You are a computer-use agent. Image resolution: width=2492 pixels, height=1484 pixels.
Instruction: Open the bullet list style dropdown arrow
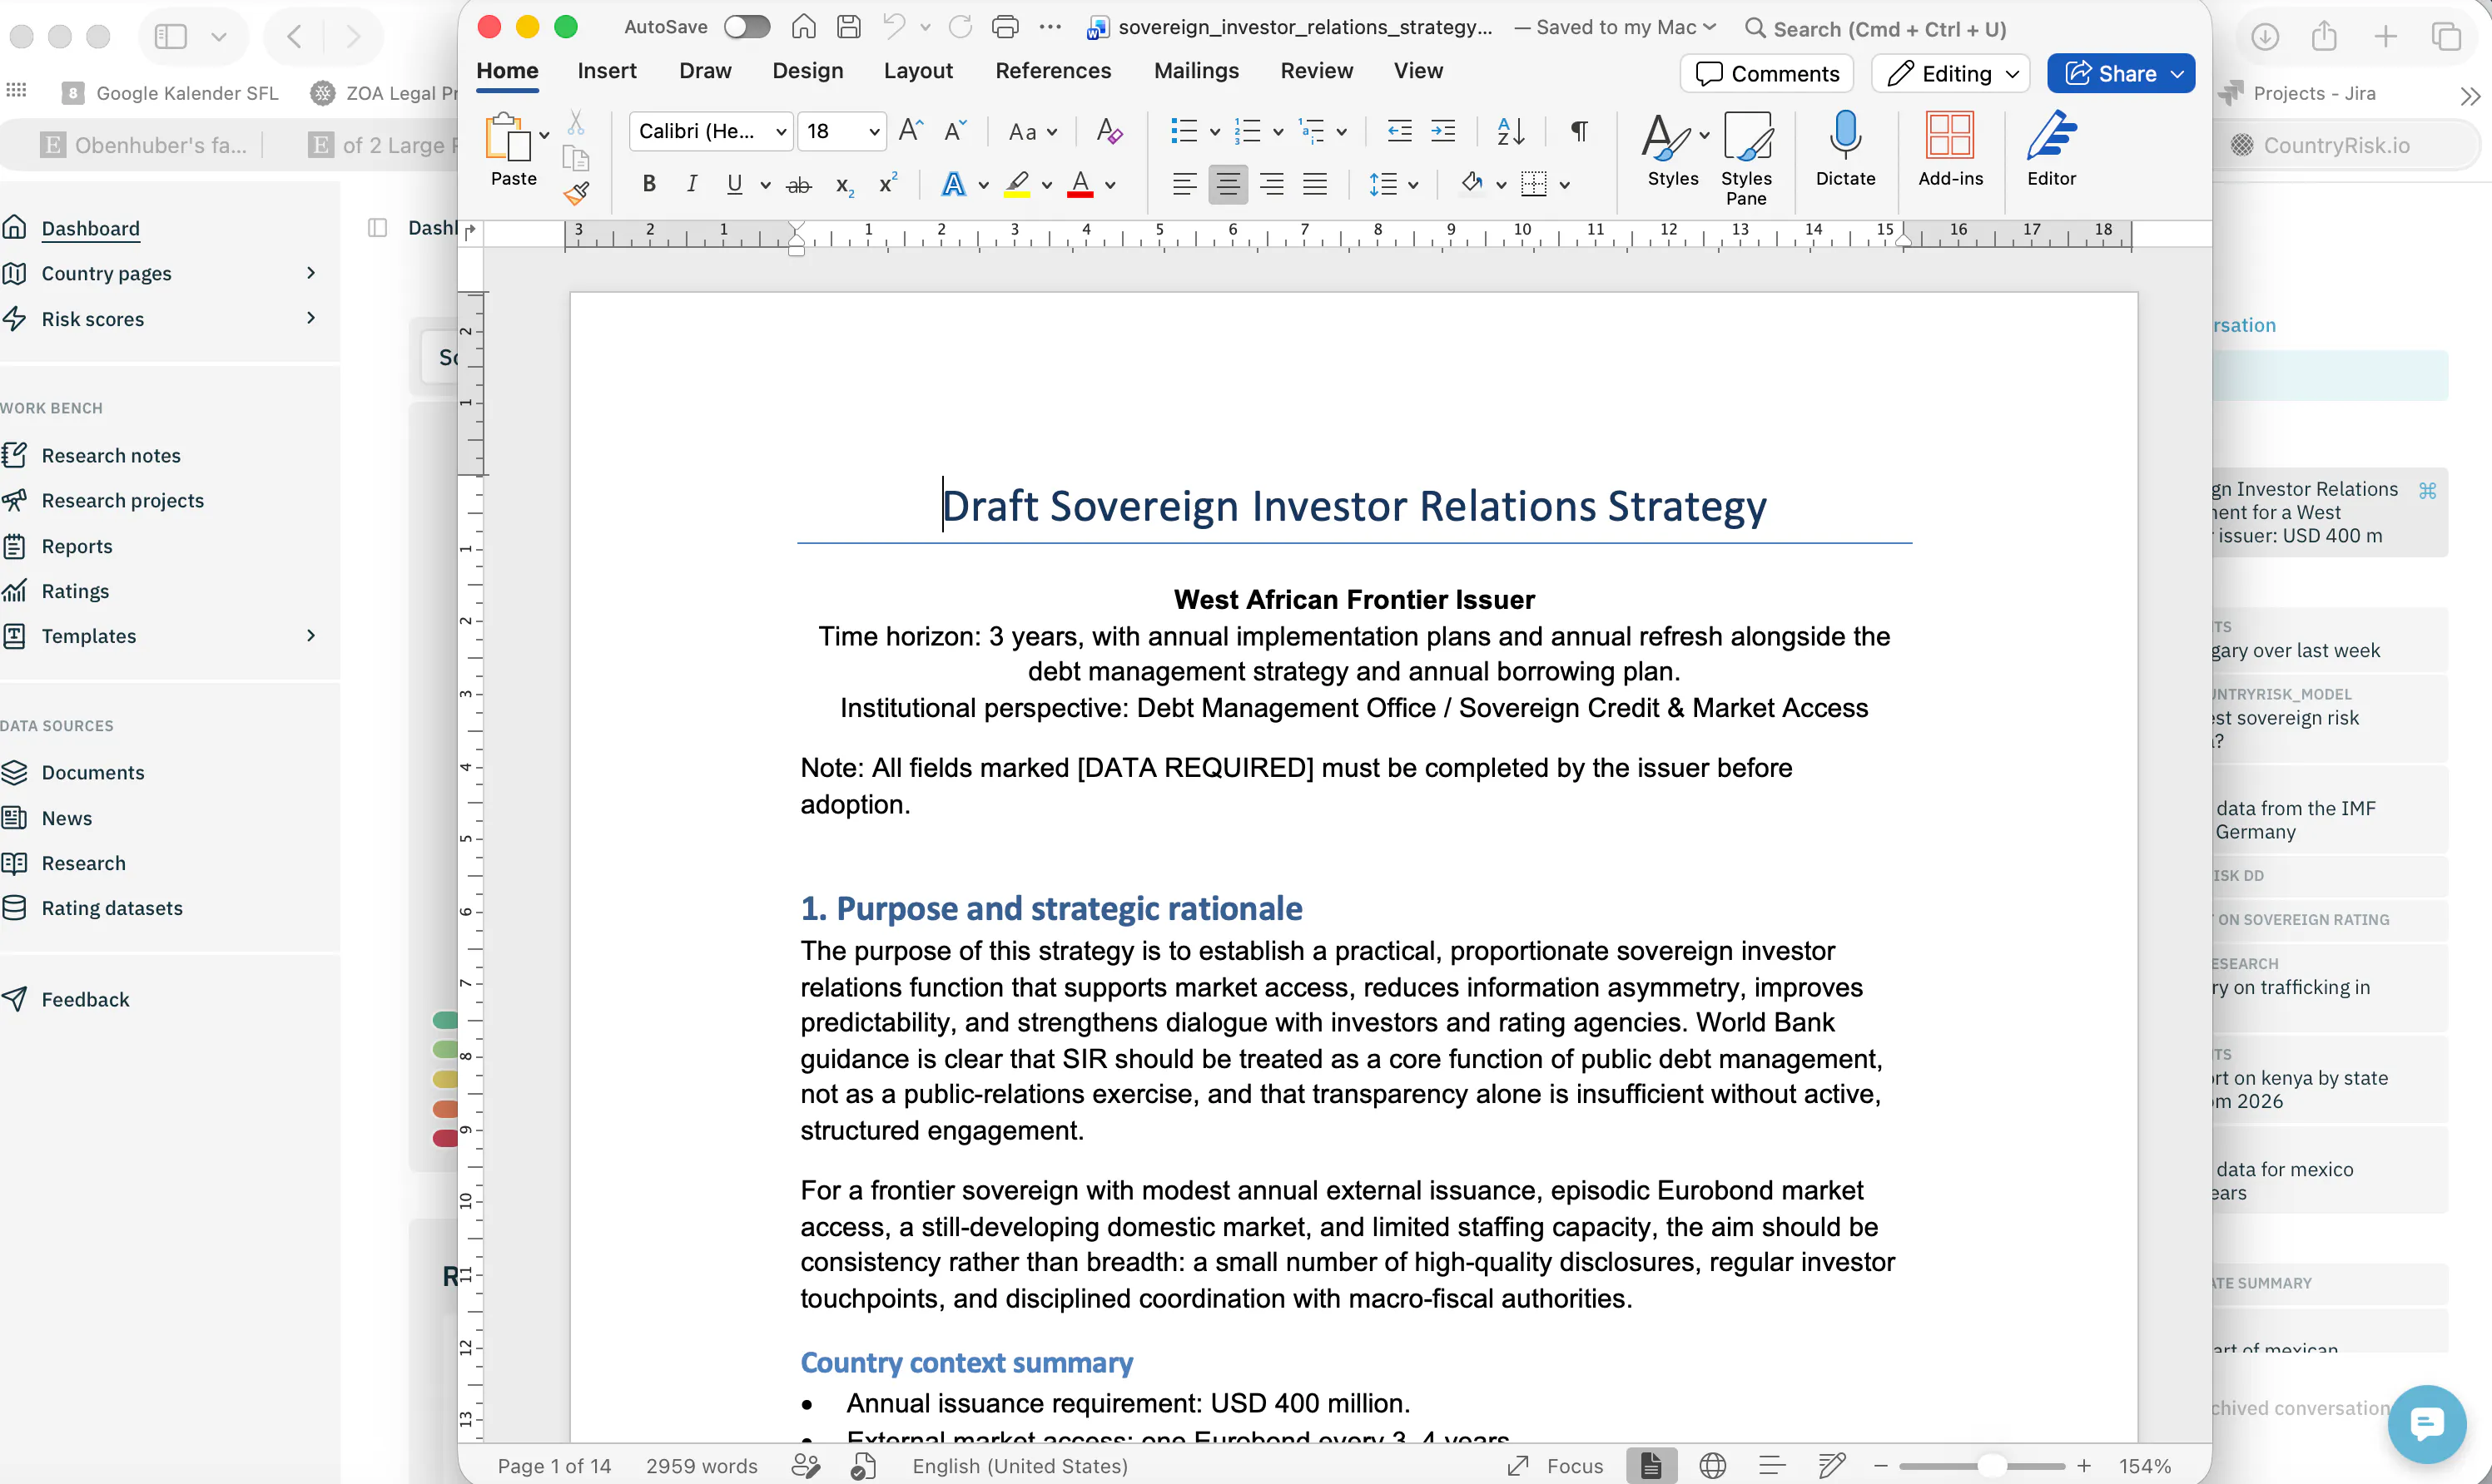coord(1214,132)
